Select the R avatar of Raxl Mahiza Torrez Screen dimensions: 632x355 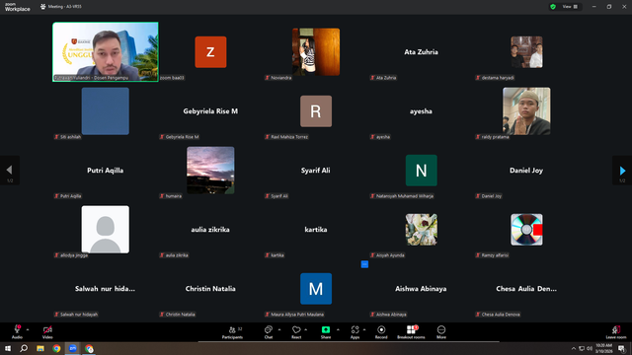pyautogui.click(x=316, y=111)
